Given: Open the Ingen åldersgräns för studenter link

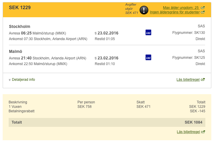Looking at the screenshot, I should tap(174, 12).
